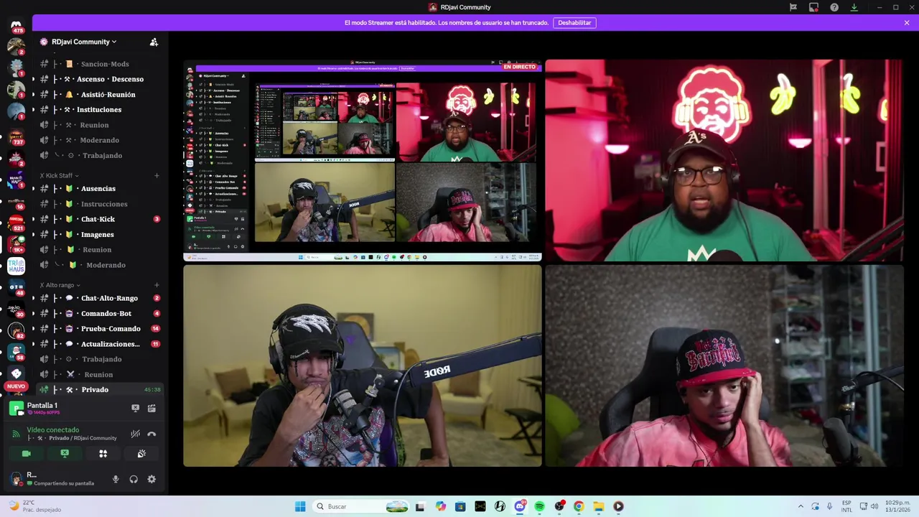Screen dimensions: 919x517
Task: Toggle noise suppression icon in voice panel
Action: 135,434
